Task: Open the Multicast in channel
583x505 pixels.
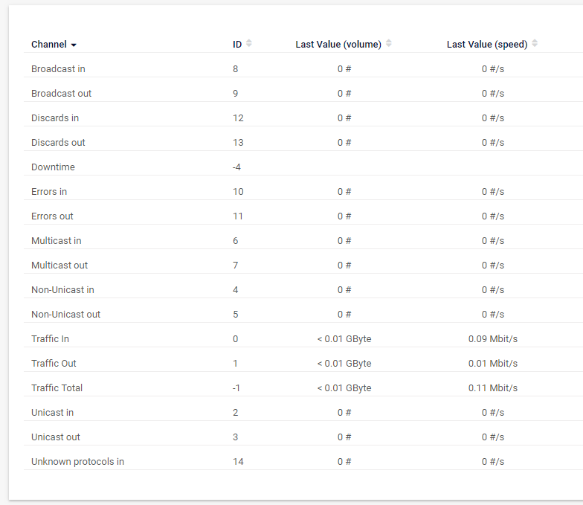Action: pos(57,241)
